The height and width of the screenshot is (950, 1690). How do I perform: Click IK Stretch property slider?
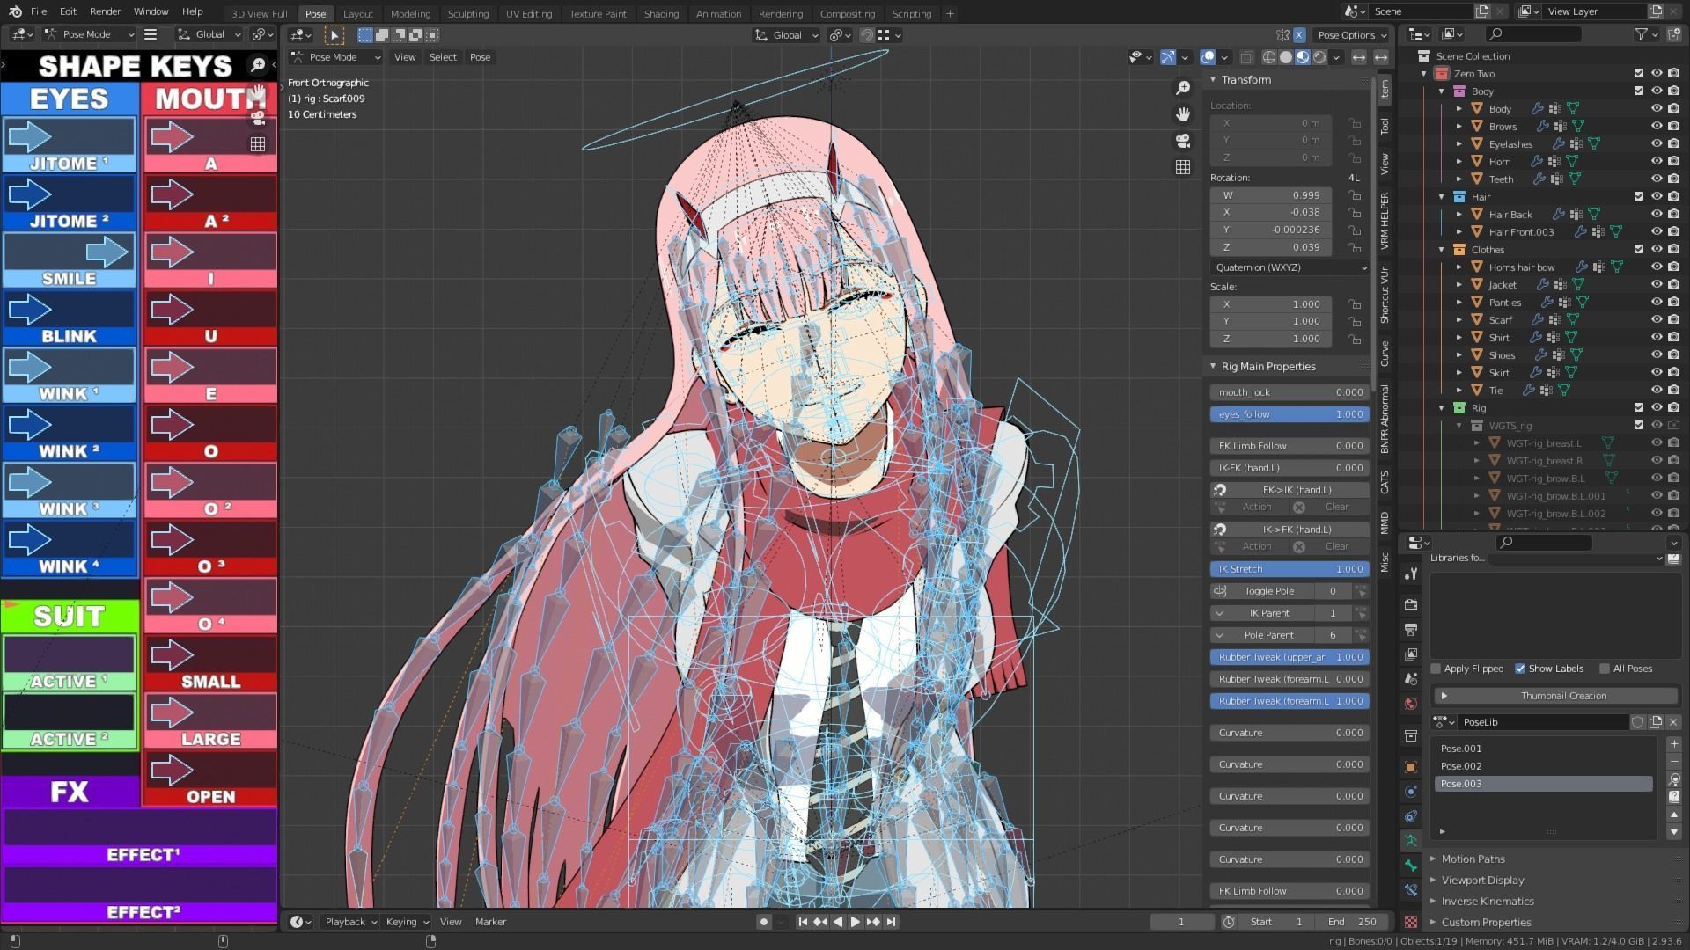(1290, 569)
